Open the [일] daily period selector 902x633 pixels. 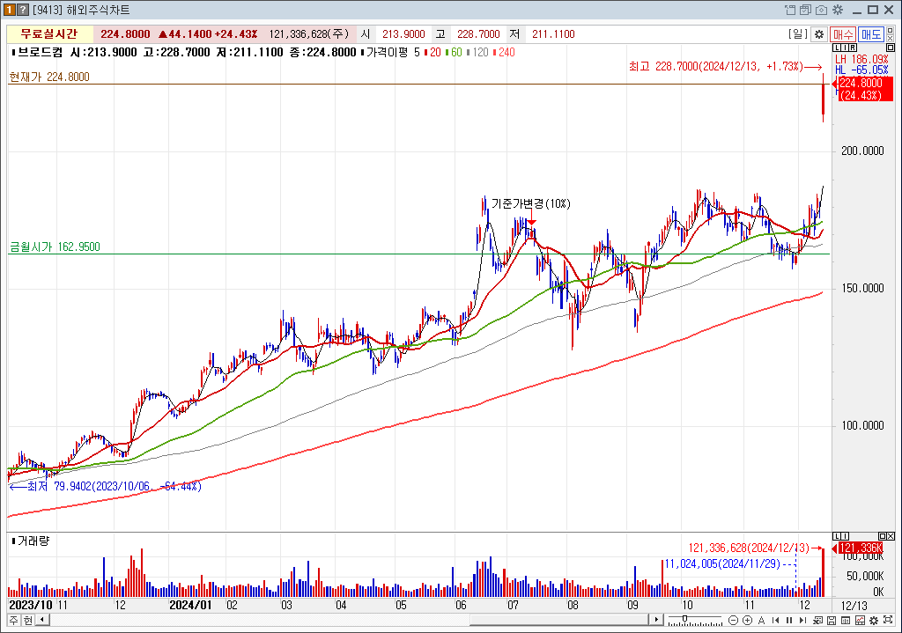(x=798, y=34)
